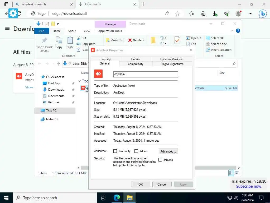
Task: Collapse the Explorer ribbon chevron
Action: pos(232,31)
